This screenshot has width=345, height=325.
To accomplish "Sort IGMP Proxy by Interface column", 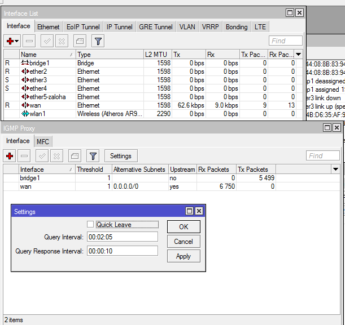I will (x=47, y=170).
